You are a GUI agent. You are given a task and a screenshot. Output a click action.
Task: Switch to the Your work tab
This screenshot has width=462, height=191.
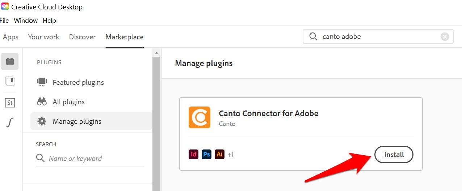[x=44, y=37]
